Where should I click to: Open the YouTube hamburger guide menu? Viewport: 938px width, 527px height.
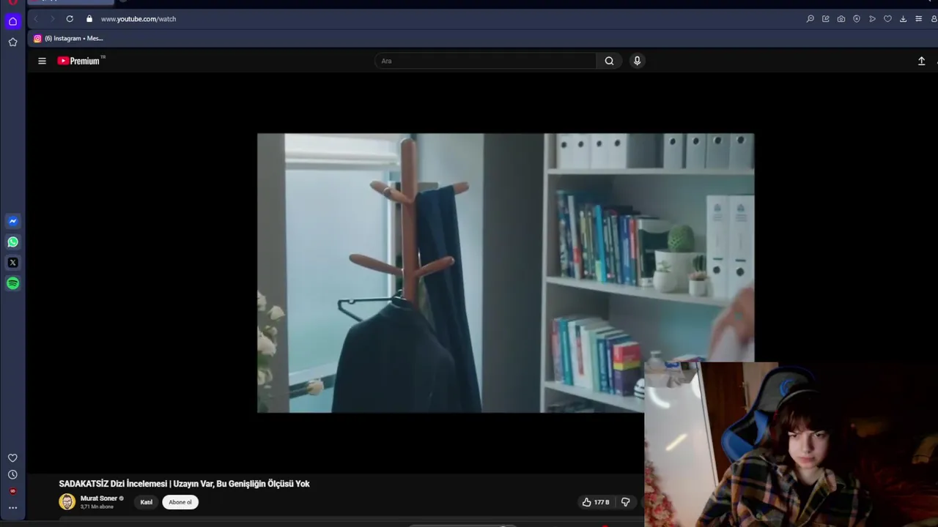point(42,61)
